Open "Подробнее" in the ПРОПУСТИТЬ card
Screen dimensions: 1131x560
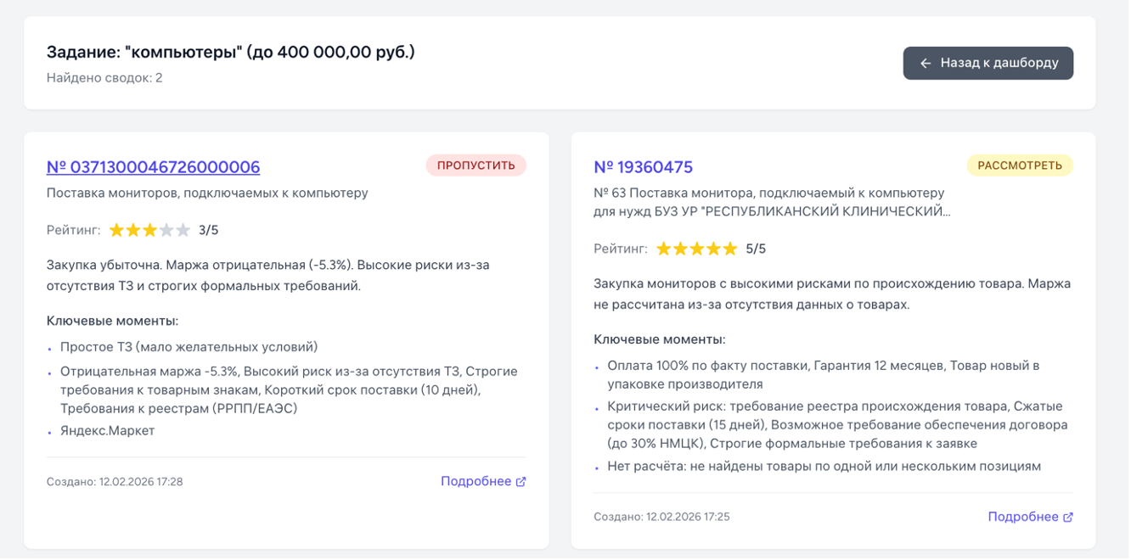click(x=475, y=481)
